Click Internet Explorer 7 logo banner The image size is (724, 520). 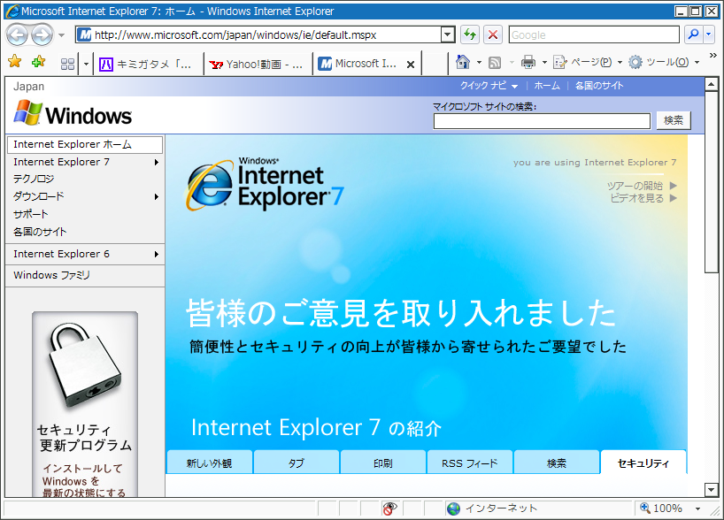(265, 184)
